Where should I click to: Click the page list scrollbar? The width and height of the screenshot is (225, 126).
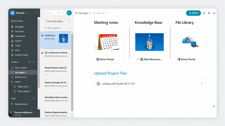72,72
